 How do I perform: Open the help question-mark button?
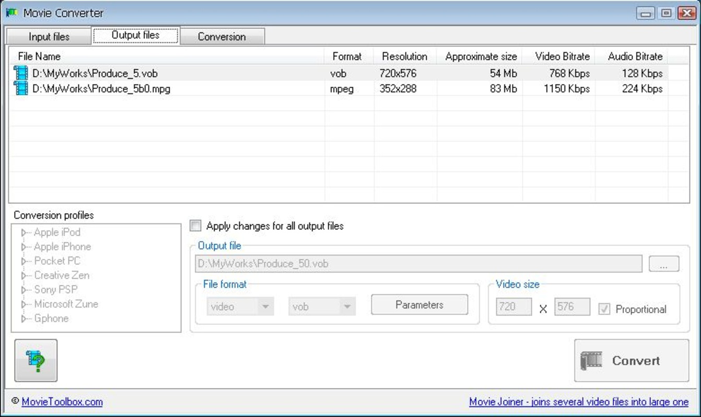tap(36, 361)
